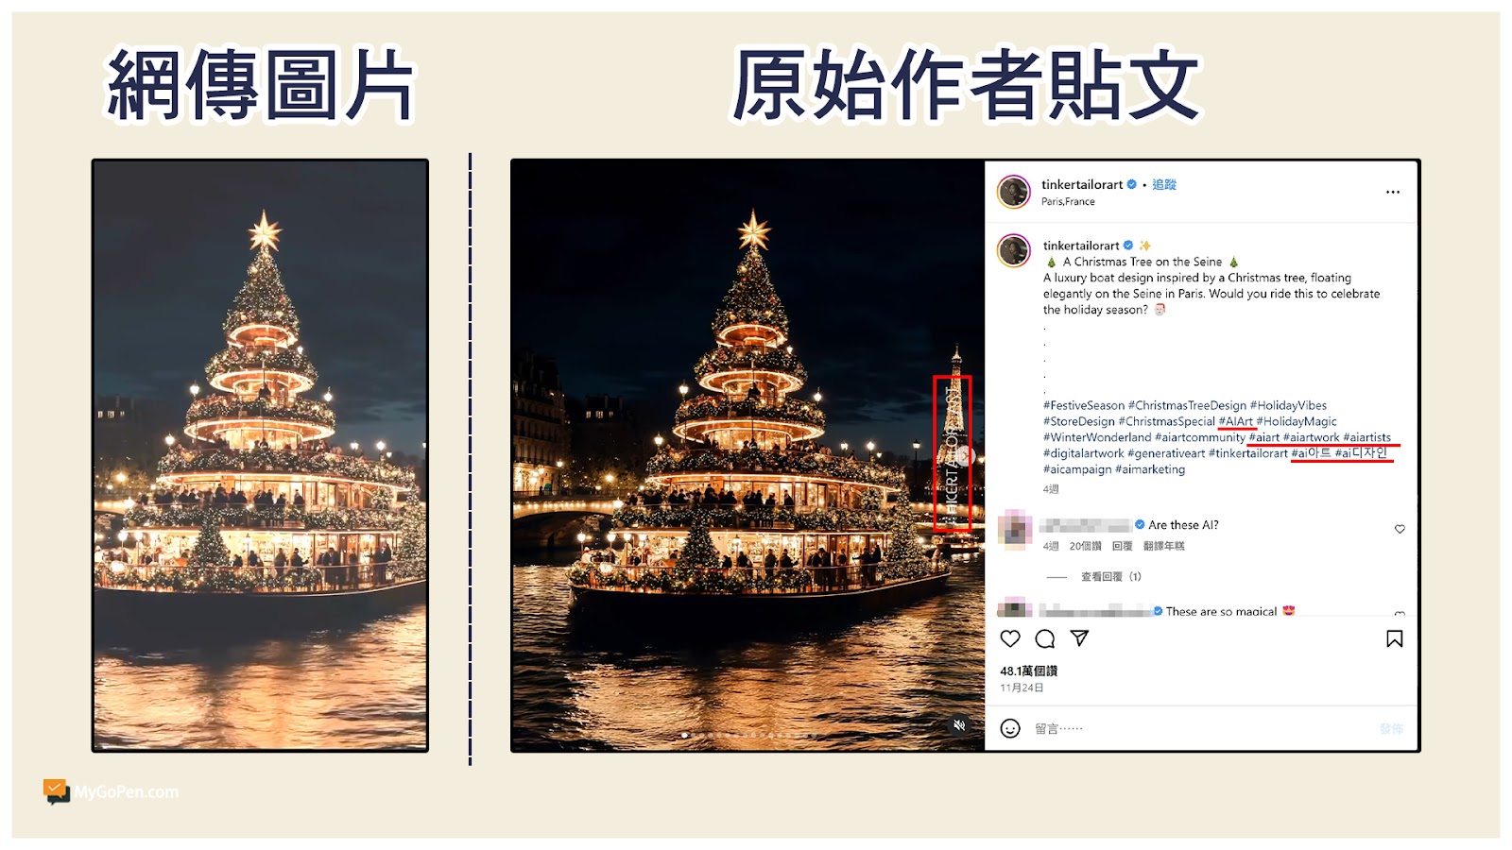Open emoji picker in the comment box
This screenshot has height=850, width=1512.
[1010, 728]
